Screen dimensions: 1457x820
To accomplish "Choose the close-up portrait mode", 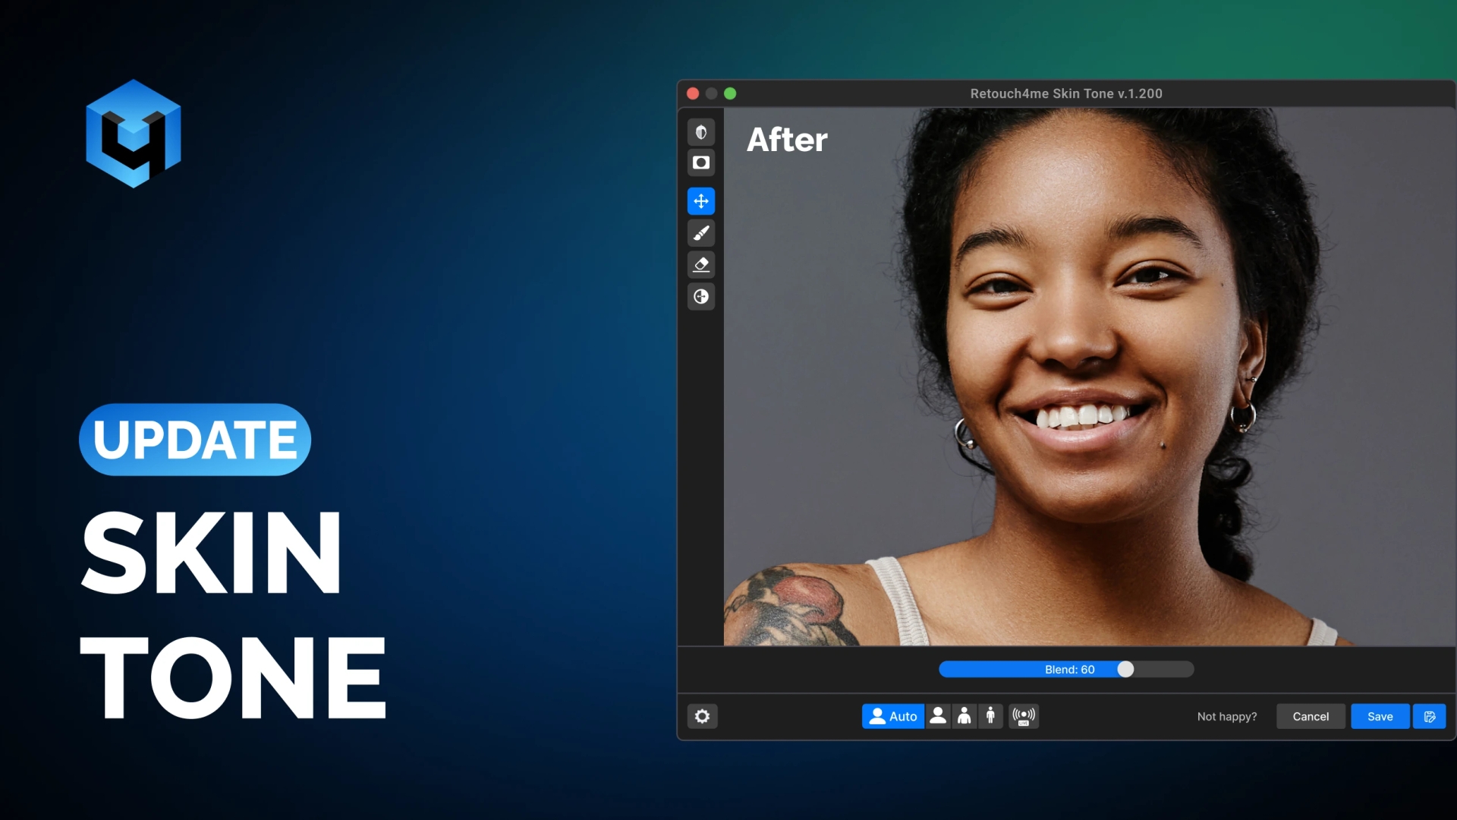I will pyautogui.click(x=938, y=716).
